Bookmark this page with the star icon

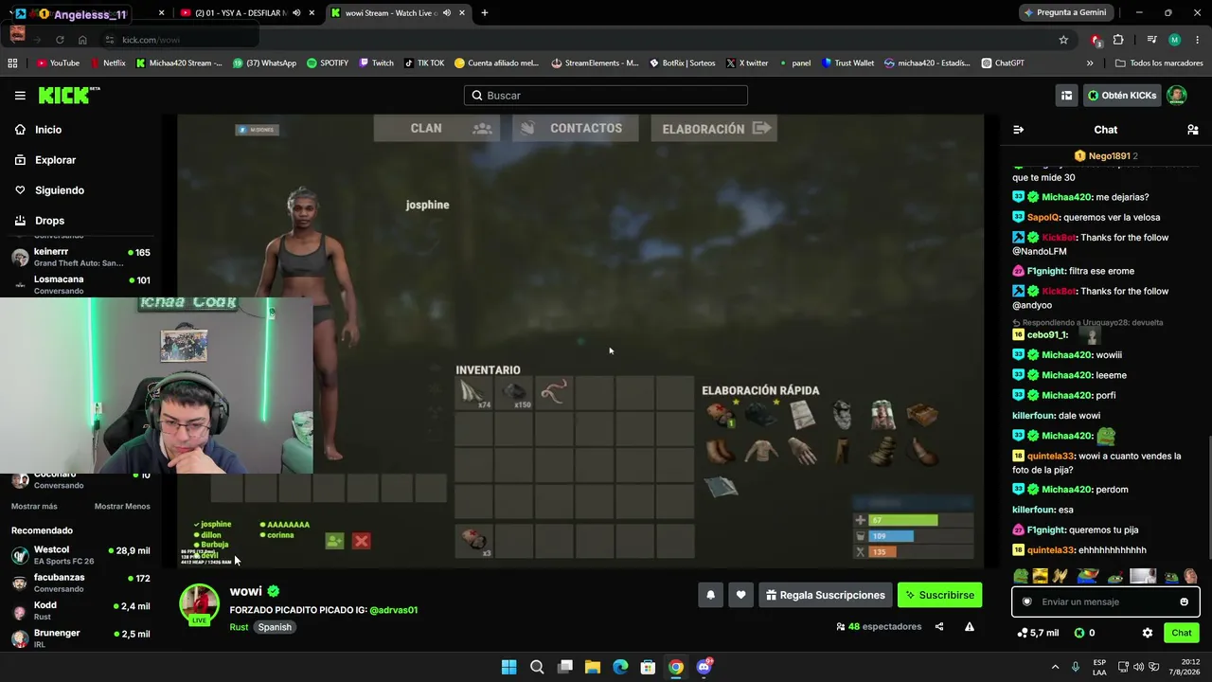pos(1063,40)
